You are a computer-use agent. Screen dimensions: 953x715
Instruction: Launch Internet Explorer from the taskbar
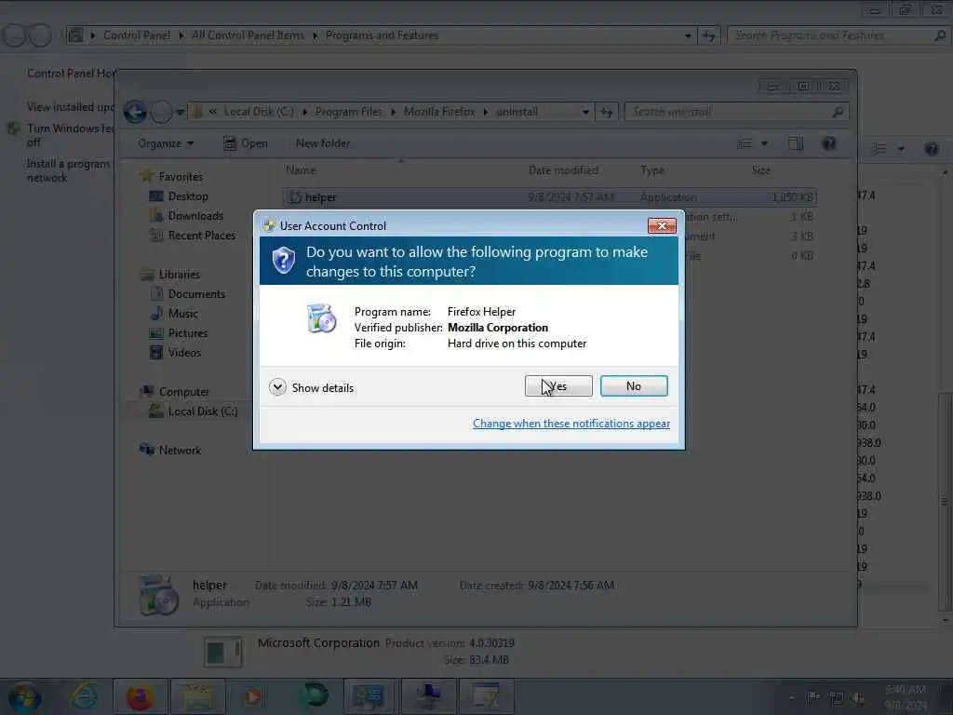click(84, 696)
